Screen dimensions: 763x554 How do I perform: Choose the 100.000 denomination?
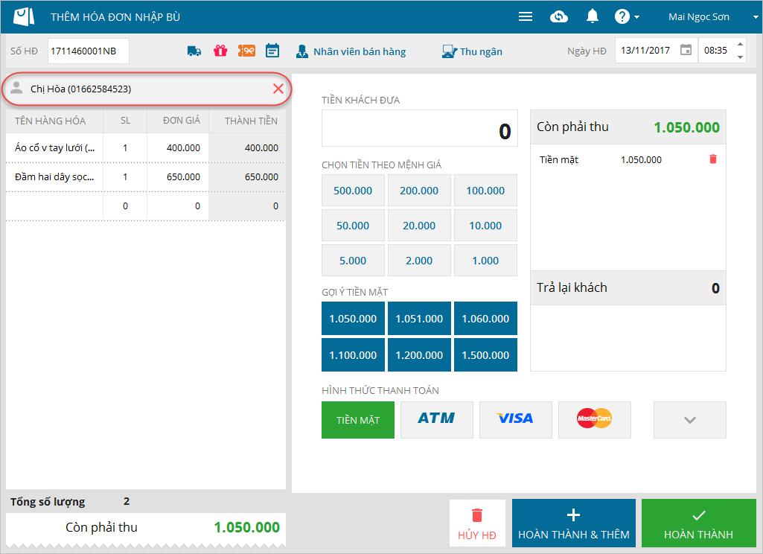tap(485, 191)
